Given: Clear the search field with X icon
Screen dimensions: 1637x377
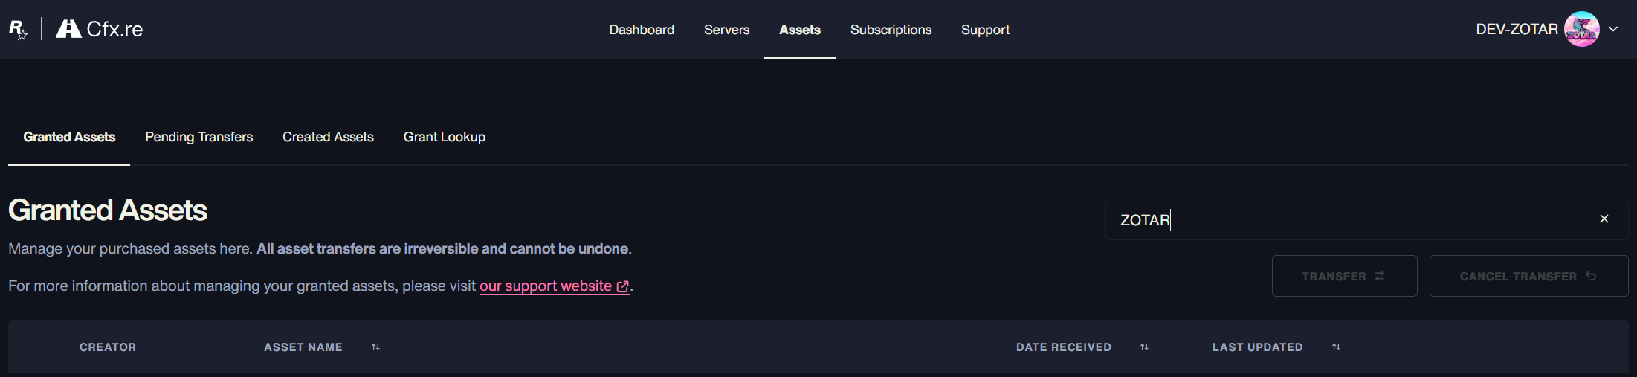Looking at the screenshot, I should point(1604,219).
